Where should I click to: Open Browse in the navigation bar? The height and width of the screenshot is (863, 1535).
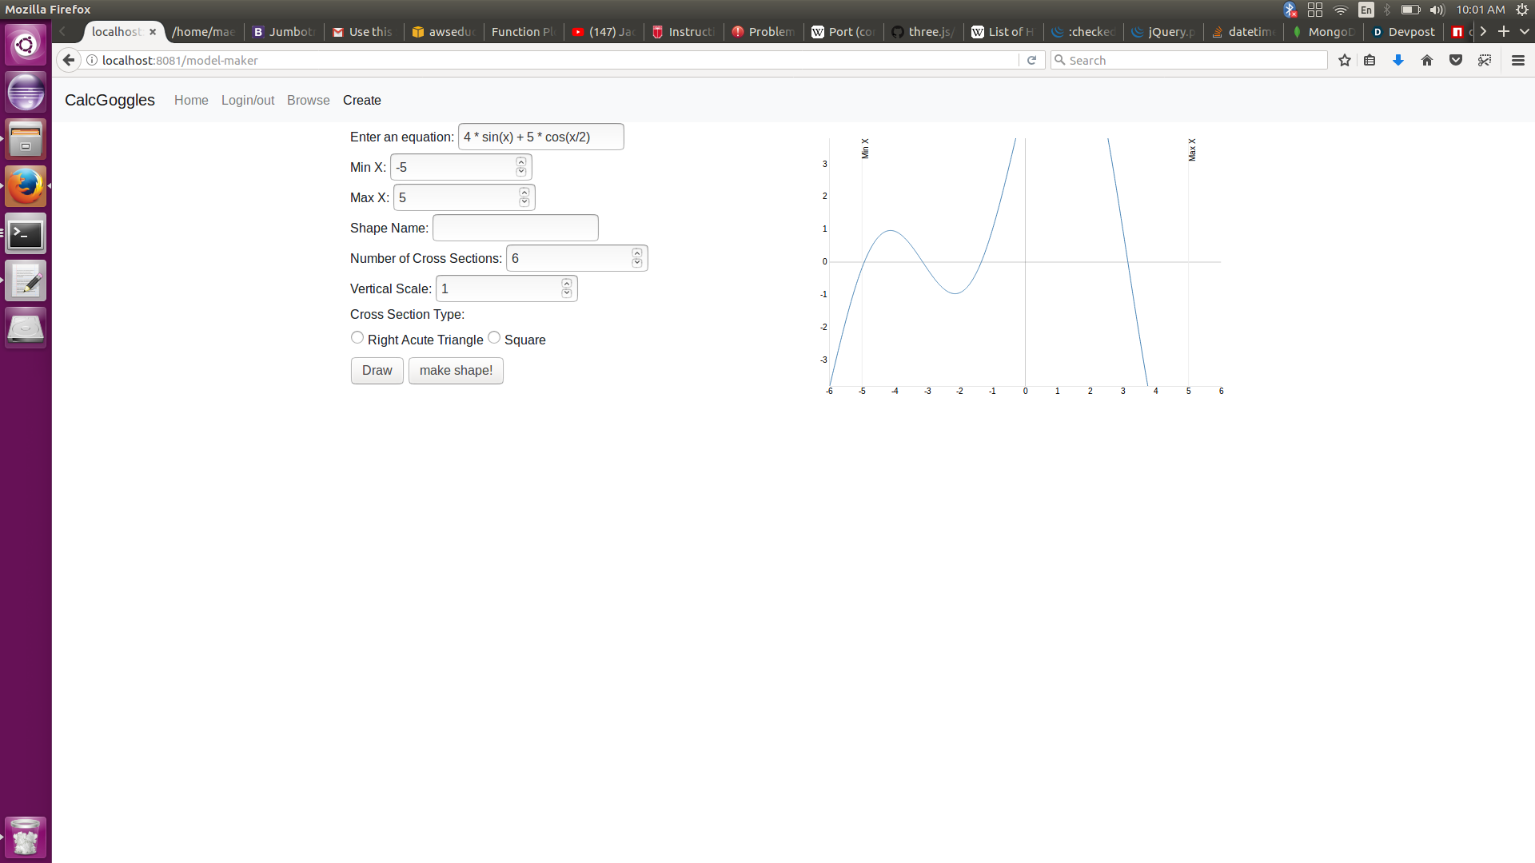(308, 101)
